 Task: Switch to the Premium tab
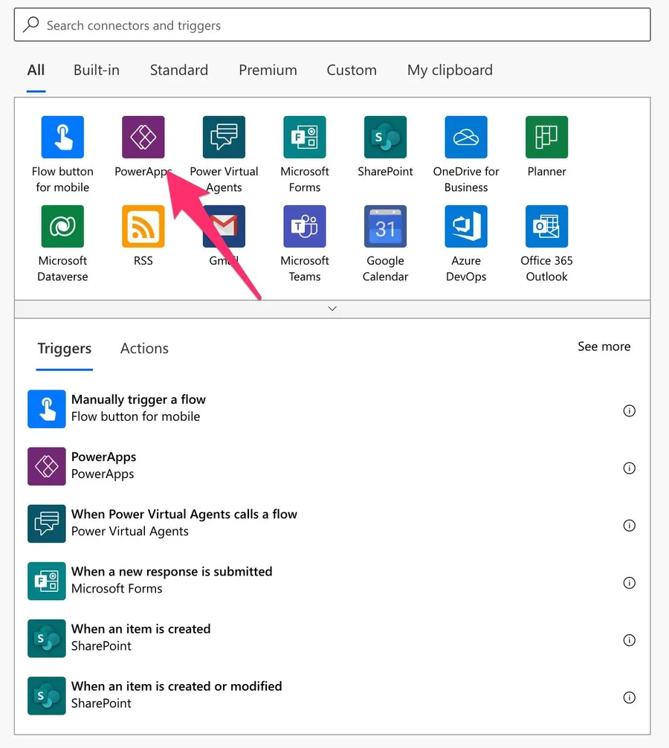(x=268, y=71)
